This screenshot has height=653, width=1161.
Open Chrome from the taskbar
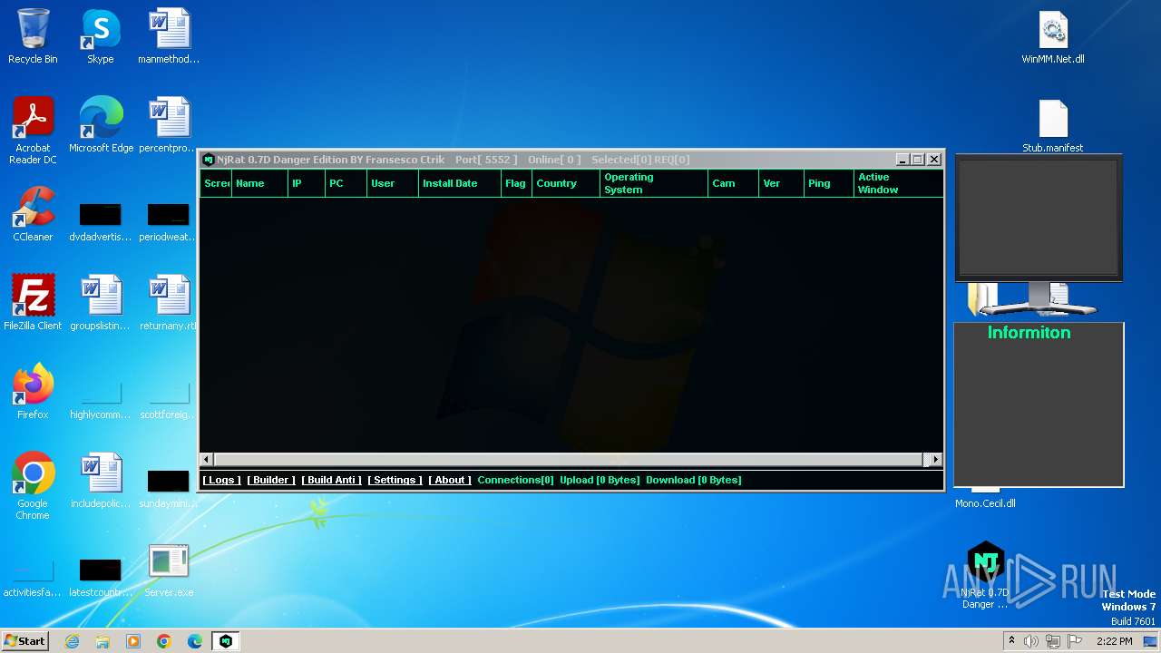point(164,641)
